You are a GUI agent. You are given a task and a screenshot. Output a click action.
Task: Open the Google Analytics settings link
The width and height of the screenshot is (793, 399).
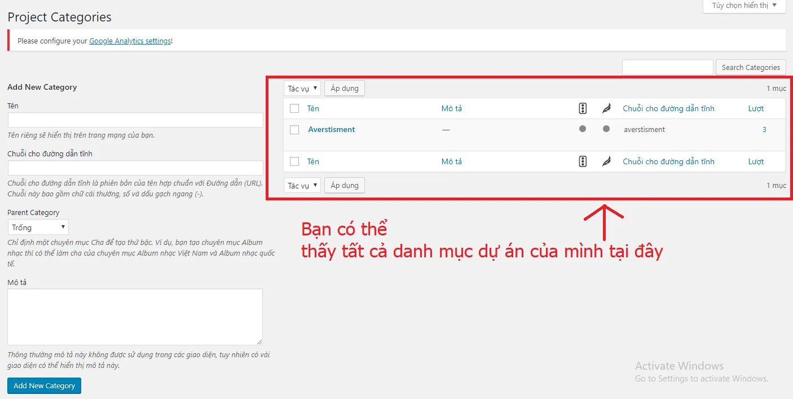click(130, 41)
